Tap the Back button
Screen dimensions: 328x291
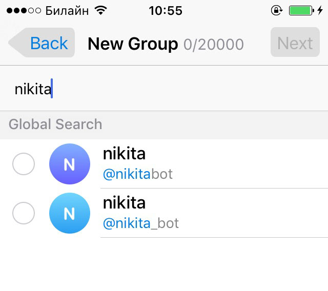[x=42, y=43]
